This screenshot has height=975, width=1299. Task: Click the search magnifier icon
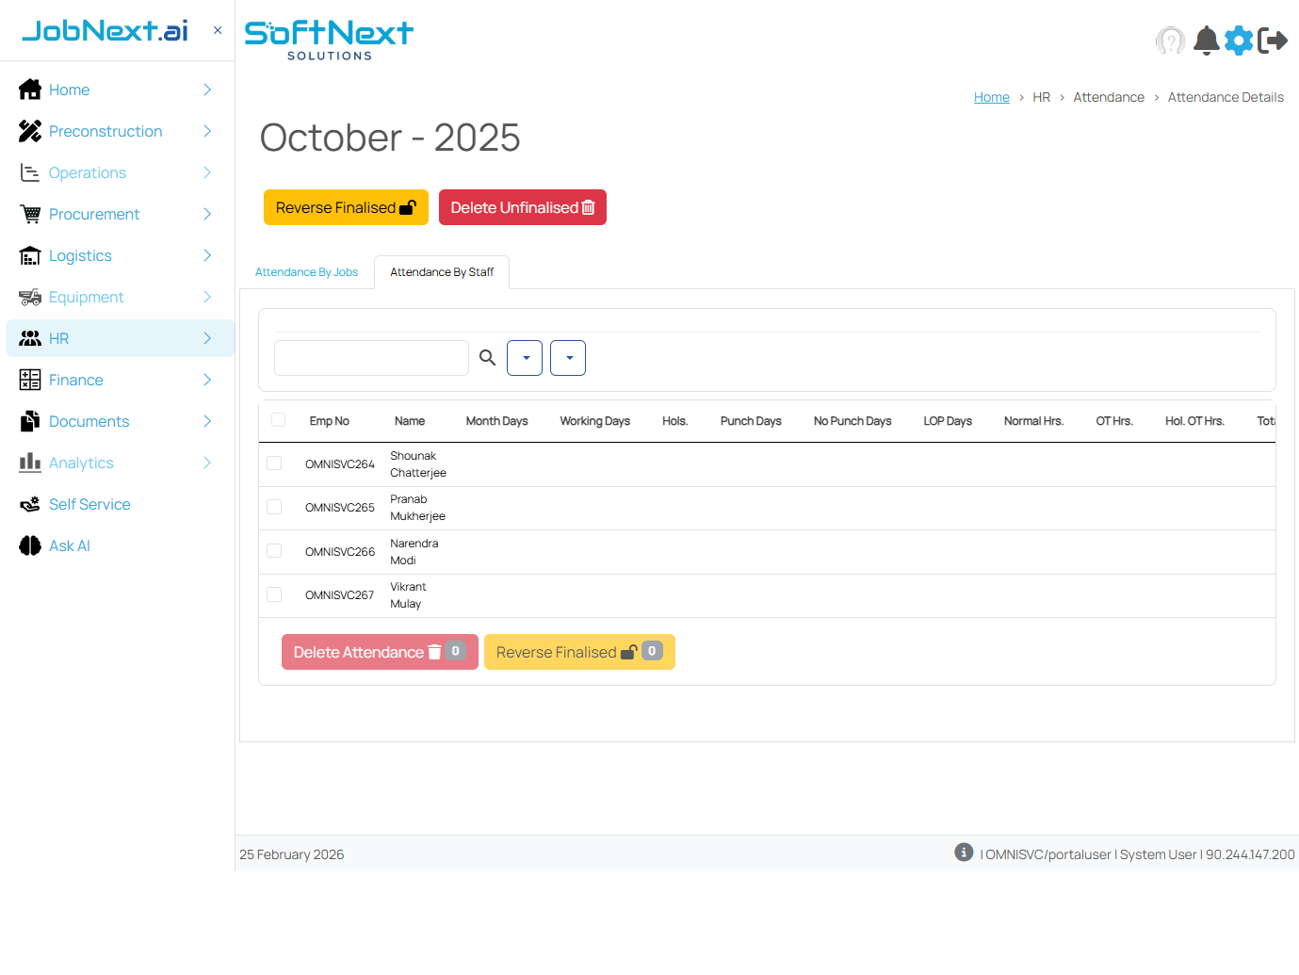point(487,358)
